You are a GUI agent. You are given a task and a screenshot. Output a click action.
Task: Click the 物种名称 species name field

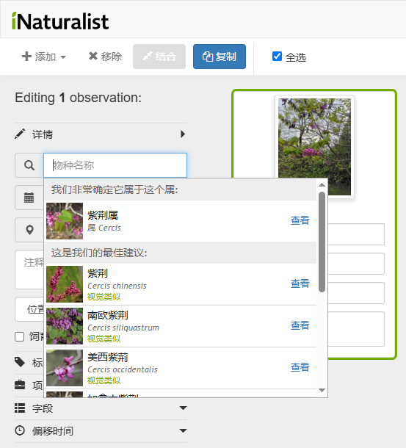[115, 165]
